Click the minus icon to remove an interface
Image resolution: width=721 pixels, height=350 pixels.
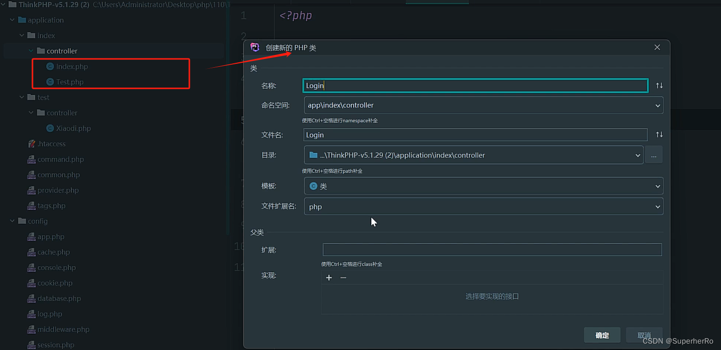(x=343, y=277)
